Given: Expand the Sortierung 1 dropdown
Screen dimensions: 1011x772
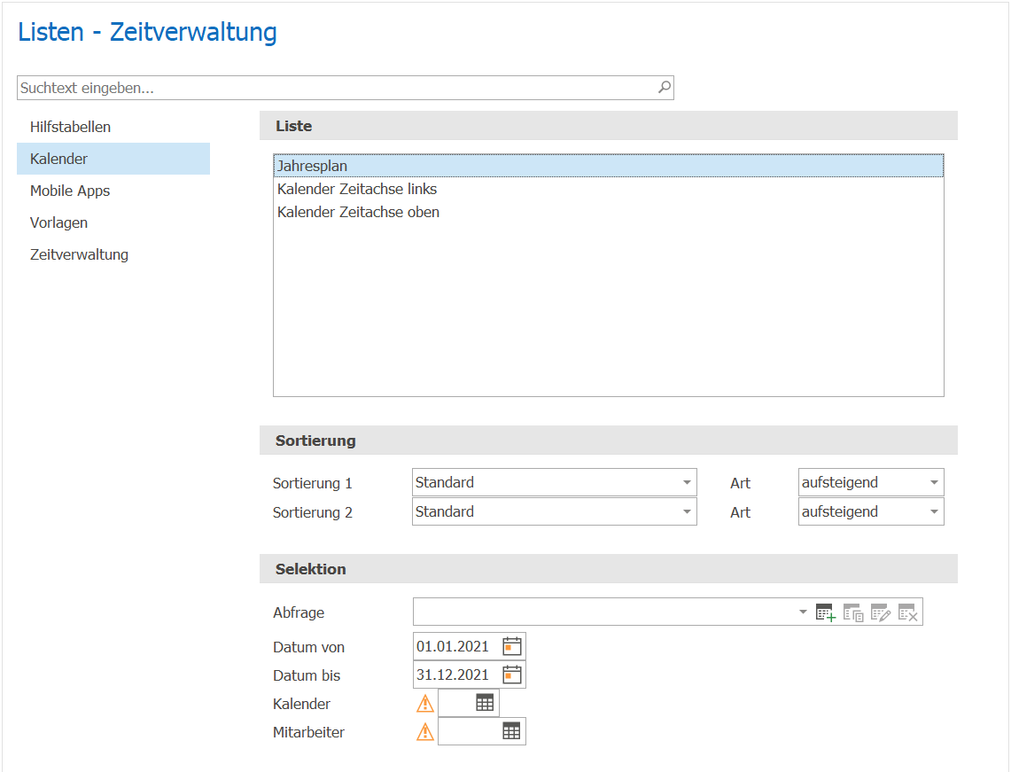Looking at the screenshot, I should tap(687, 482).
